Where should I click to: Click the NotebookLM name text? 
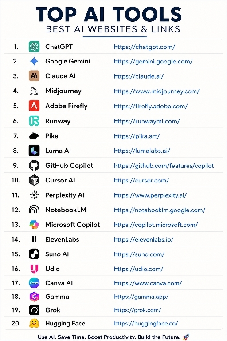pos(66,210)
